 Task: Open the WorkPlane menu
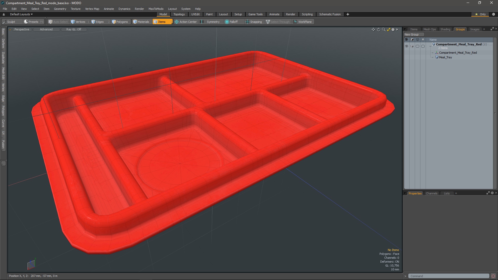tap(303, 22)
